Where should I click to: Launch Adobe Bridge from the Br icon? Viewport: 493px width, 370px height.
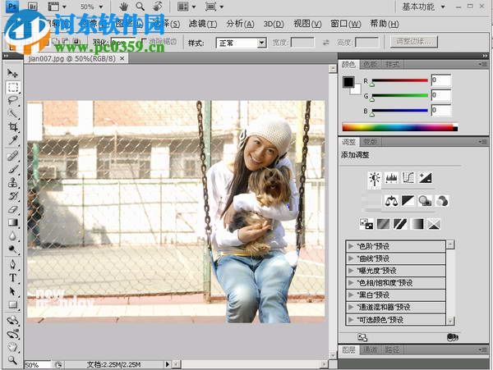(33, 7)
